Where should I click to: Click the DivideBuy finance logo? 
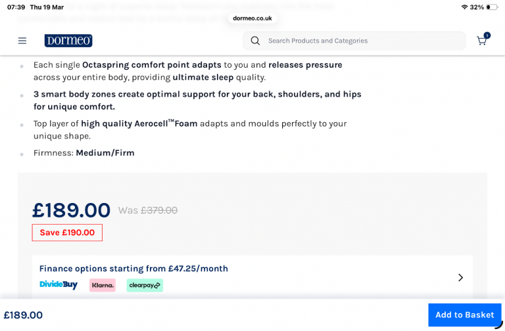[59, 285]
